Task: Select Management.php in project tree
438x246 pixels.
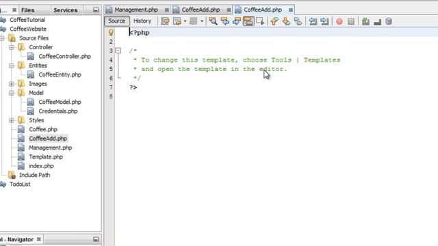Action: click(x=50, y=148)
